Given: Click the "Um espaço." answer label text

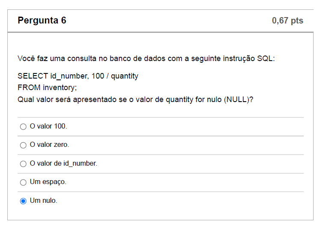Looking at the screenshot, I should [48, 182].
